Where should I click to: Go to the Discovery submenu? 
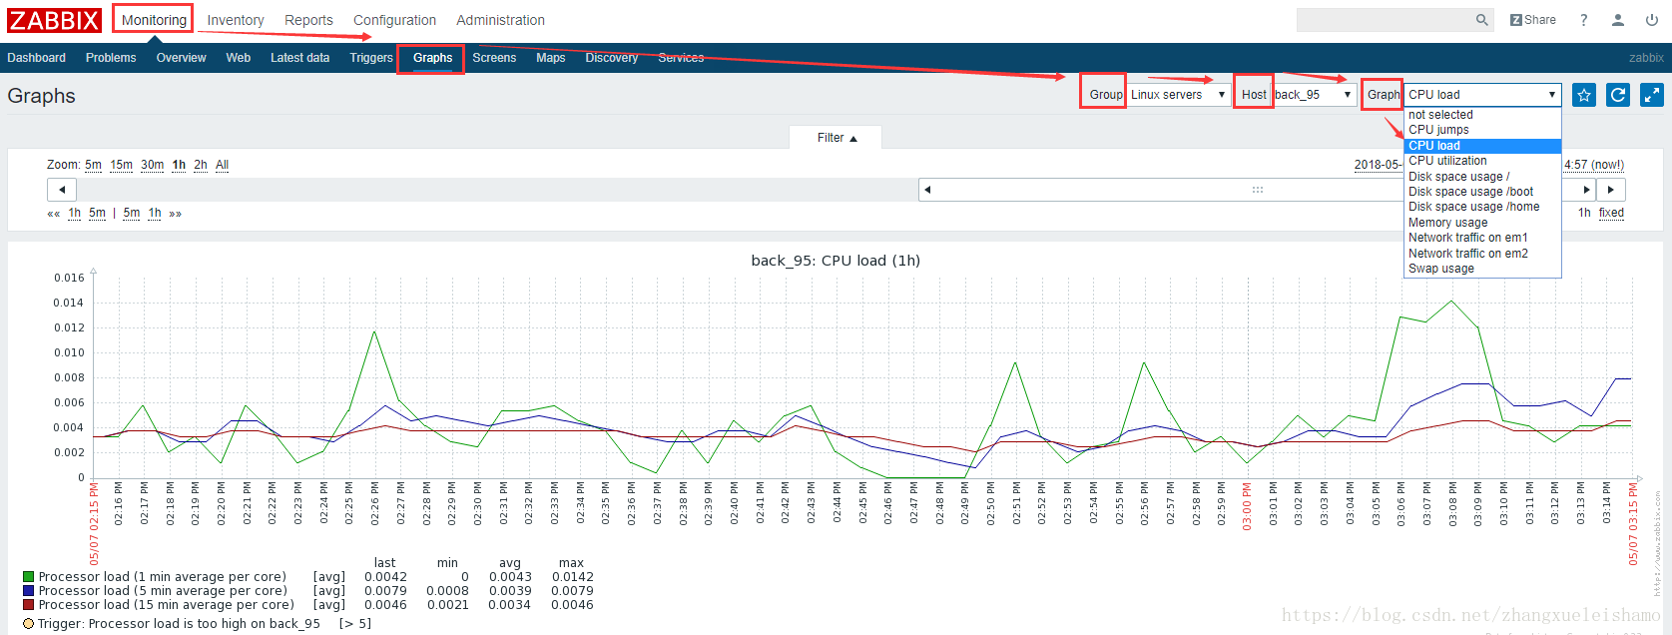612,58
